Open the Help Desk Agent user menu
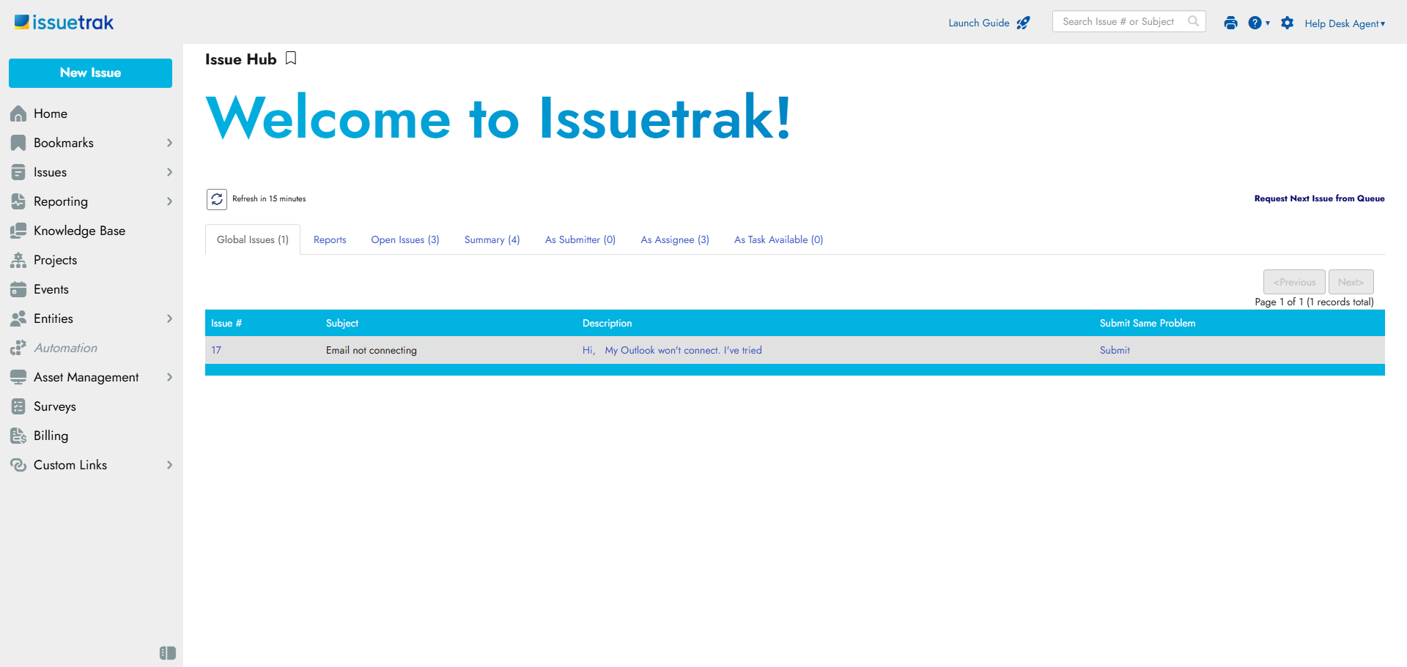Viewport: 1407px width, 667px height. coord(1345,23)
